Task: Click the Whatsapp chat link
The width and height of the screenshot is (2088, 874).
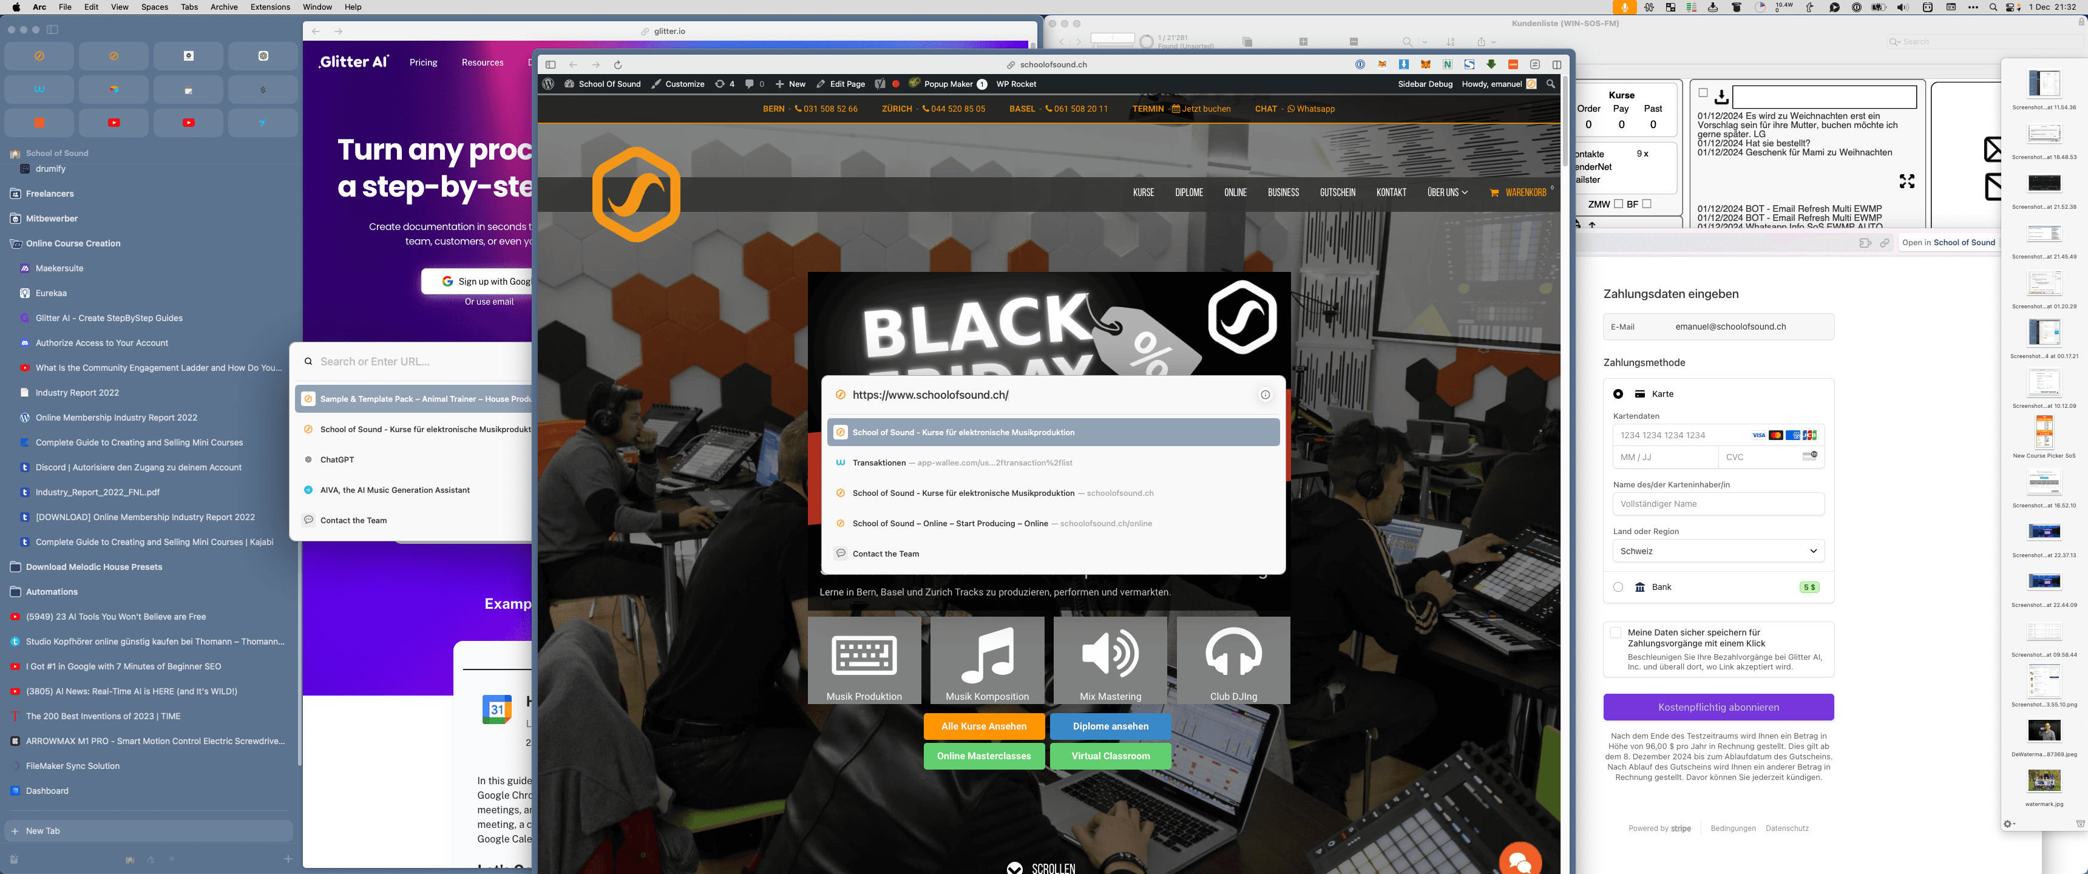Action: click(x=1310, y=109)
